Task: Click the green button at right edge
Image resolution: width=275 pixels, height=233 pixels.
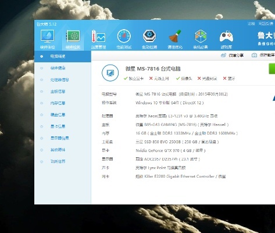Action: 272,69
